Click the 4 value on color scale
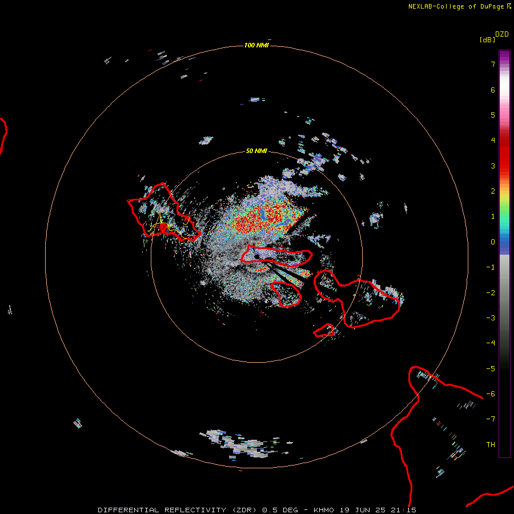This screenshot has width=514, height=514. click(x=493, y=140)
